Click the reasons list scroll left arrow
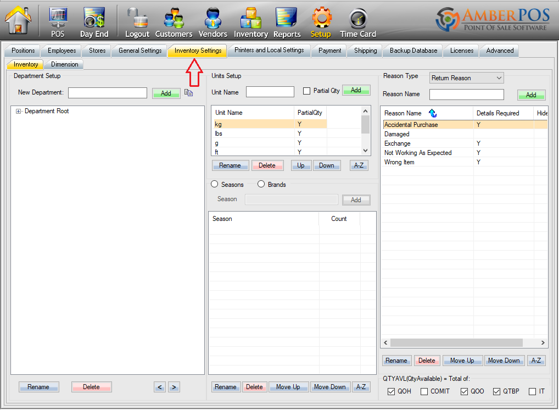This screenshot has width=559, height=410. coord(385,342)
